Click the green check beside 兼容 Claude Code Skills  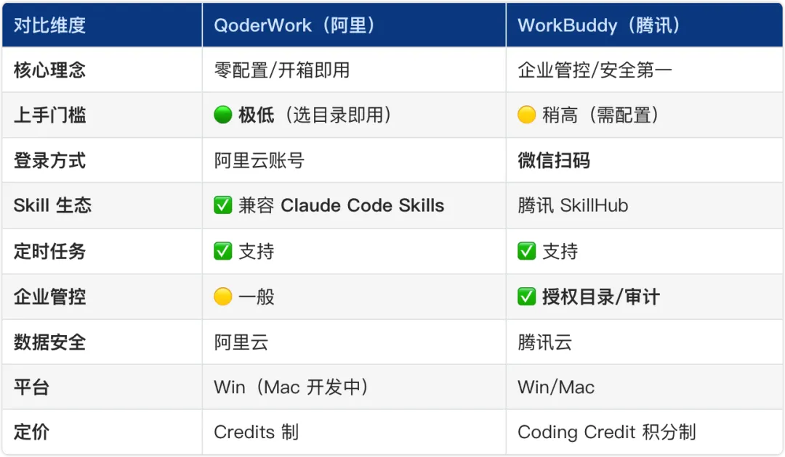pos(223,205)
